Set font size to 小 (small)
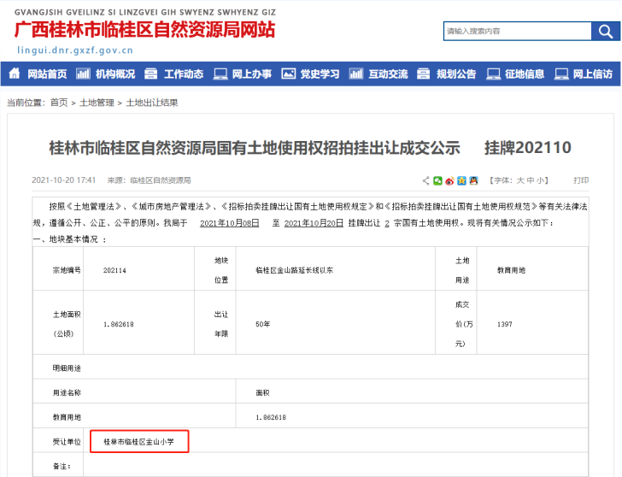 click(x=541, y=181)
